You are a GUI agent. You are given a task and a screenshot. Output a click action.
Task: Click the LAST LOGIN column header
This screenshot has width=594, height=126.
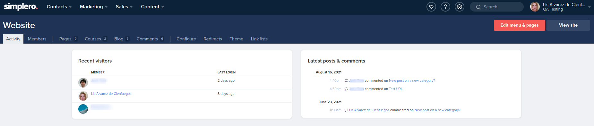(x=227, y=72)
